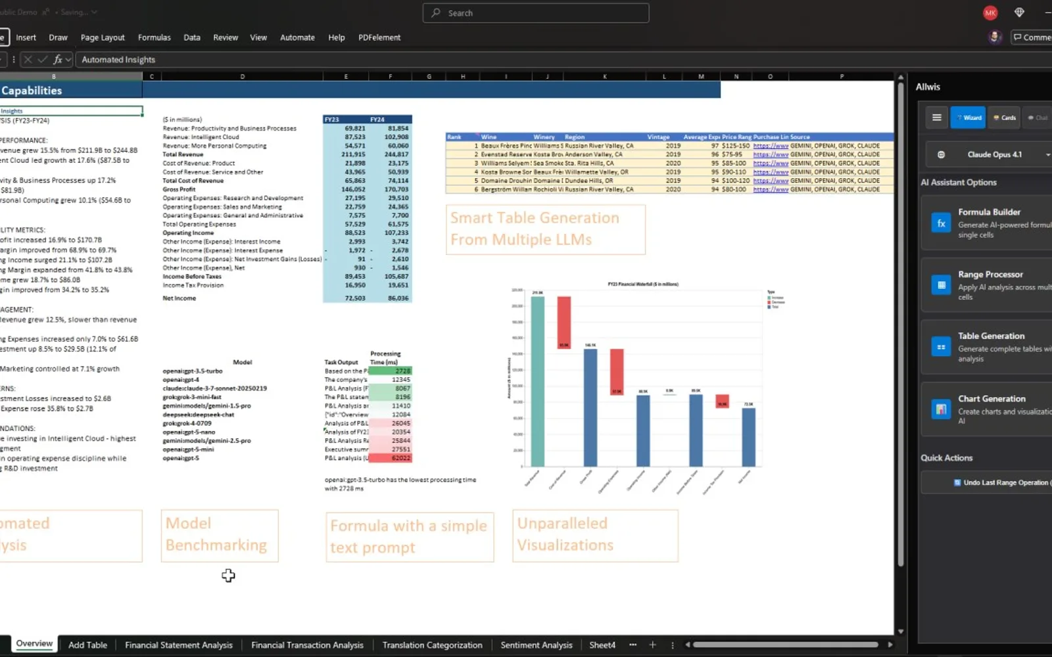The height and width of the screenshot is (657, 1052).
Task: Click the Formula Builder fx icon
Action: click(941, 223)
